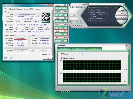
Task: Switch to CPU-Z About tab
Action: click(38, 9)
